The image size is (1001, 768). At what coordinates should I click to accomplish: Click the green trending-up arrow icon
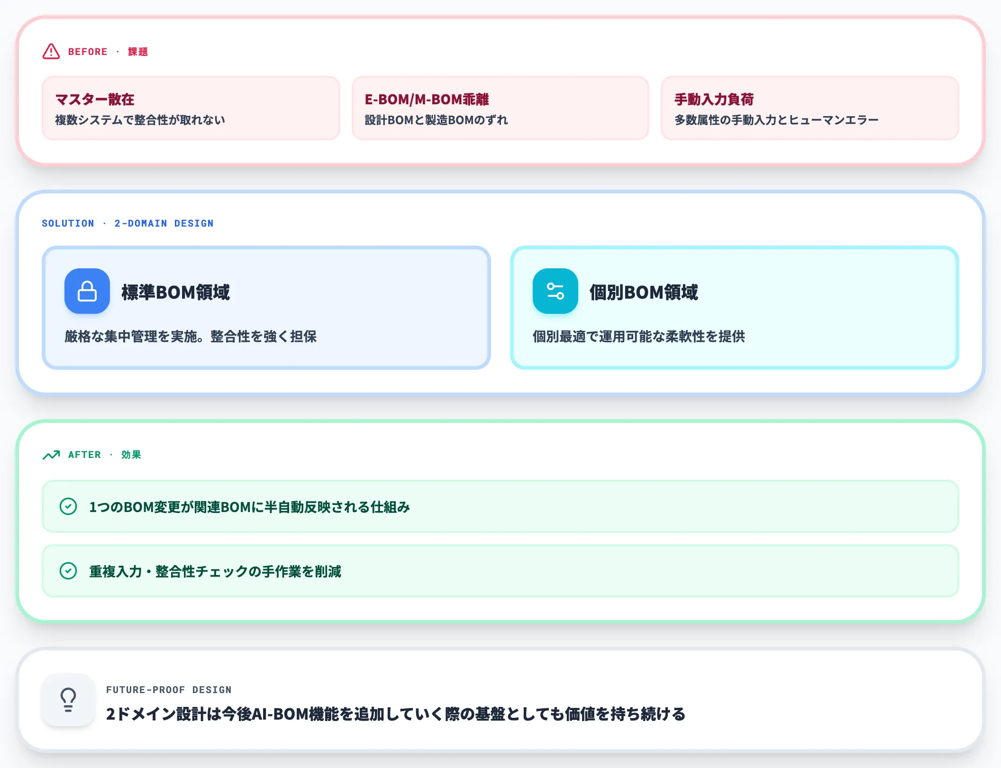(x=51, y=455)
